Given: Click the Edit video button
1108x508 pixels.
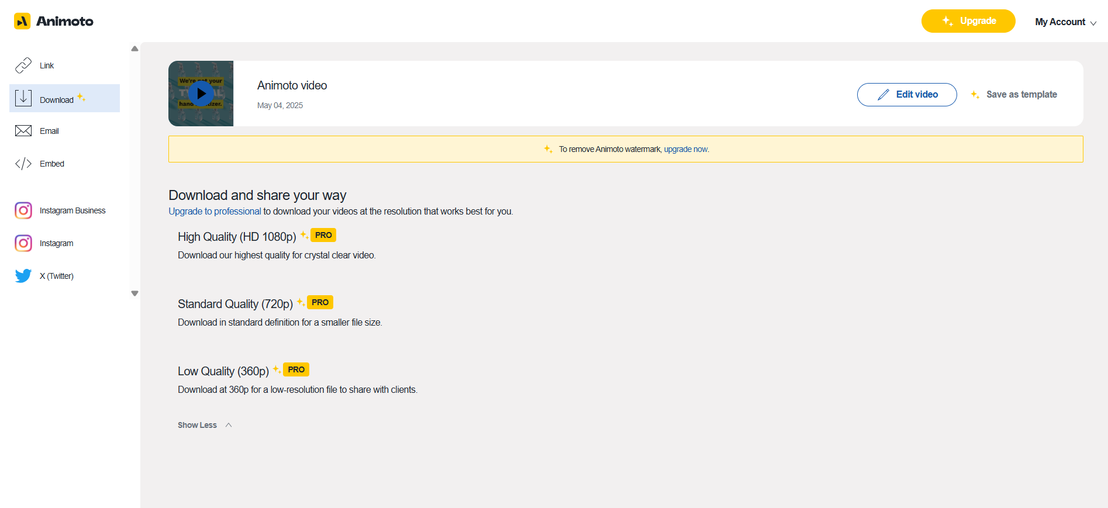Looking at the screenshot, I should pos(906,95).
